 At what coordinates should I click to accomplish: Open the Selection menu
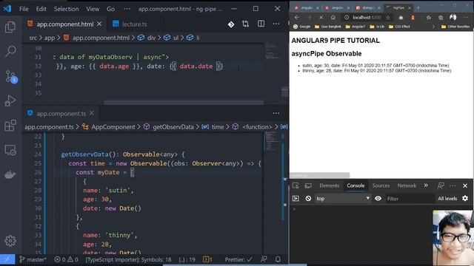pos(66,9)
